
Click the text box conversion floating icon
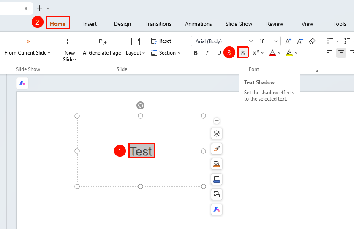coord(217,194)
